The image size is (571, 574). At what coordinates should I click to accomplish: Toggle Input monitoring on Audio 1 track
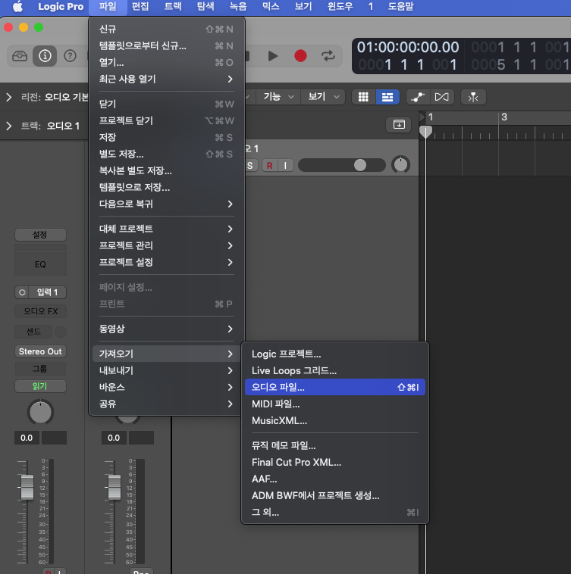[285, 166]
